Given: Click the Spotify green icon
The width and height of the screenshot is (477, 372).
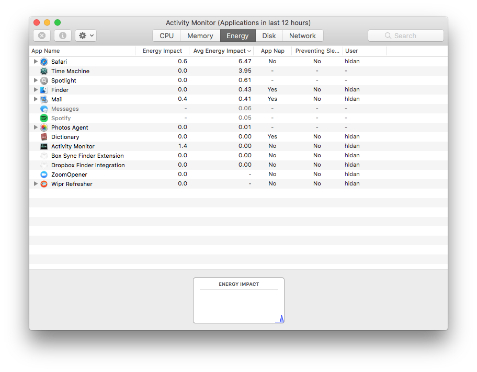Looking at the screenshot, I should 44,118.
